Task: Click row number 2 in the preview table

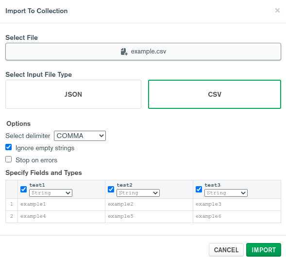Action: point(12,216)
